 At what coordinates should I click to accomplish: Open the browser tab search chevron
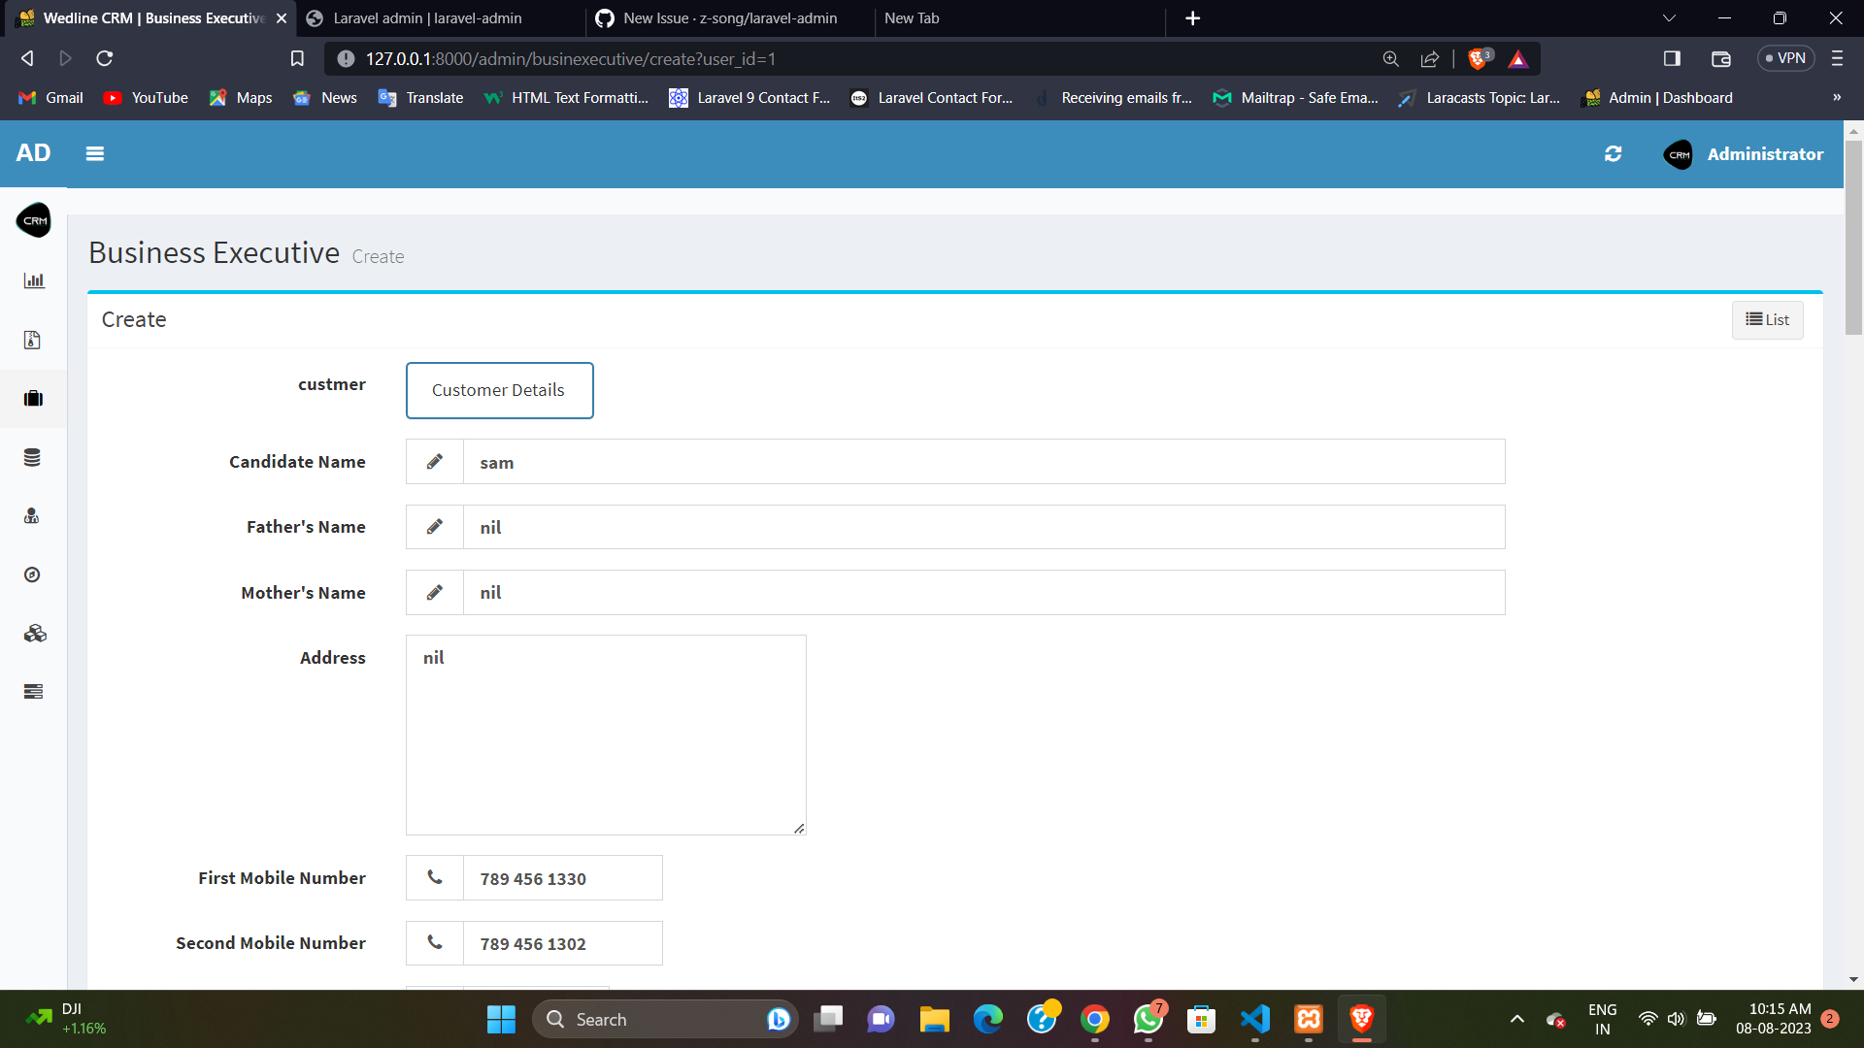[1669, 17]
